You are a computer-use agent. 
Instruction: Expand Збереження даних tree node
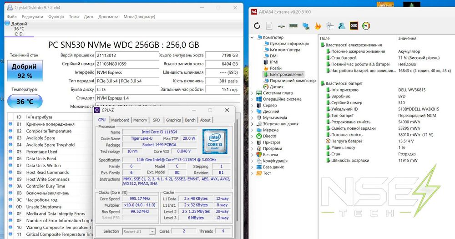(252, 124)
